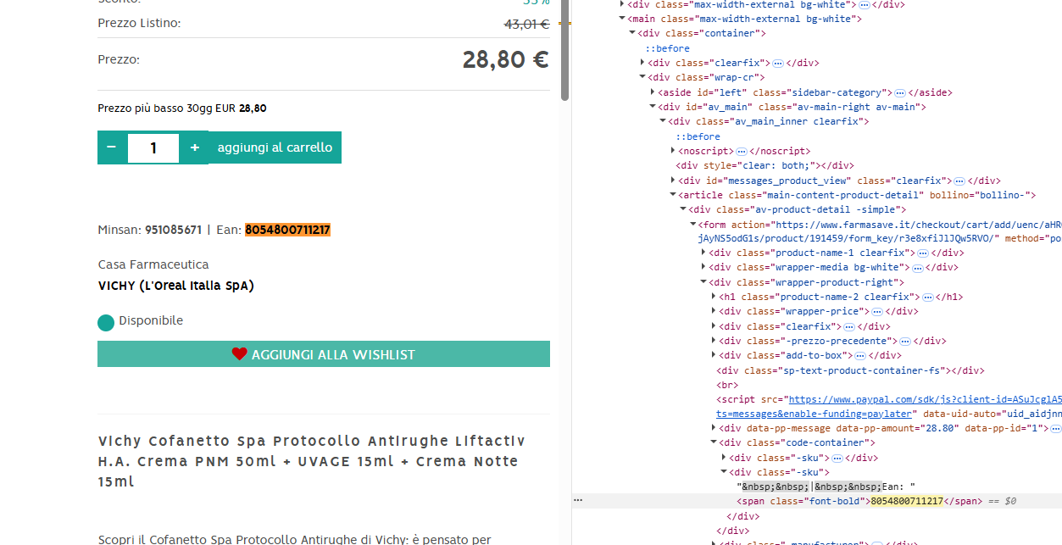Click the struck-through list price 43,01 €
Screen dimensions: 1062x545
pyautogui.click(x=526, y=24)
